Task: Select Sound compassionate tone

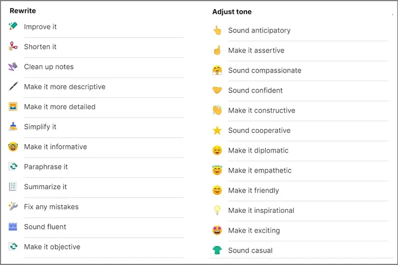Action: click(265, 70)
